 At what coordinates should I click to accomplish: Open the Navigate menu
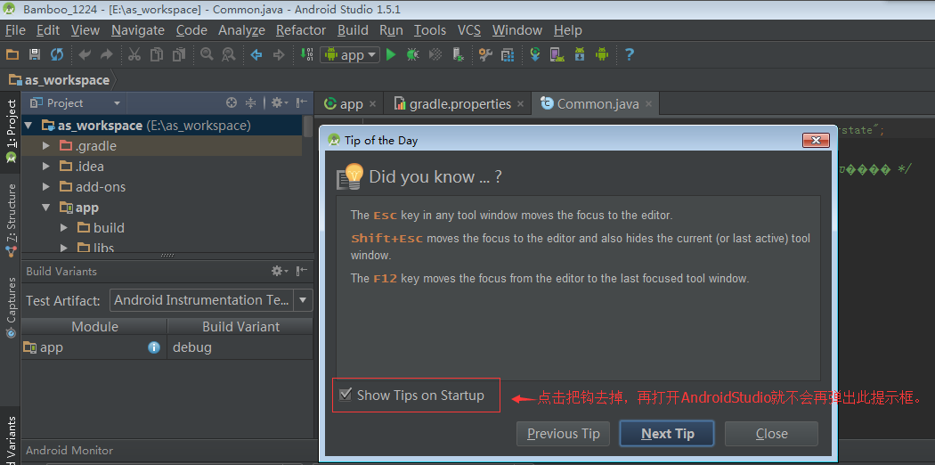point(138,29)
